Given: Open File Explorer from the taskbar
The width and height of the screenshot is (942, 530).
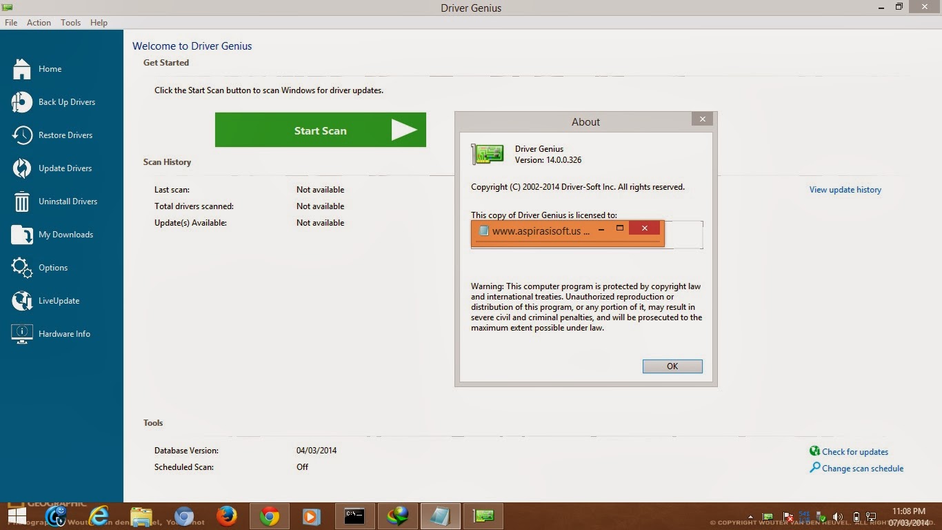Looking at the screenshot, I should point(141,516).
